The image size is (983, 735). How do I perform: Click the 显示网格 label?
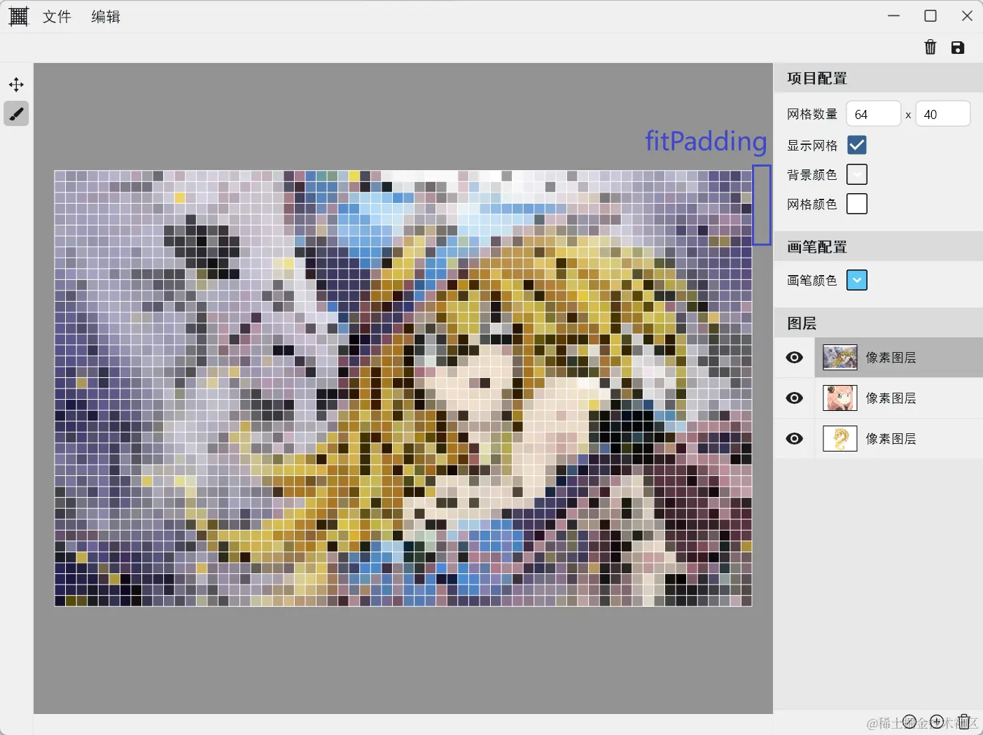coord(812,146)
